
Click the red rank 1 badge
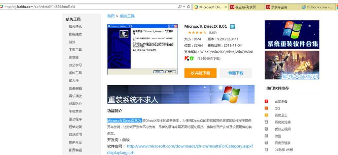pos(266,101)
